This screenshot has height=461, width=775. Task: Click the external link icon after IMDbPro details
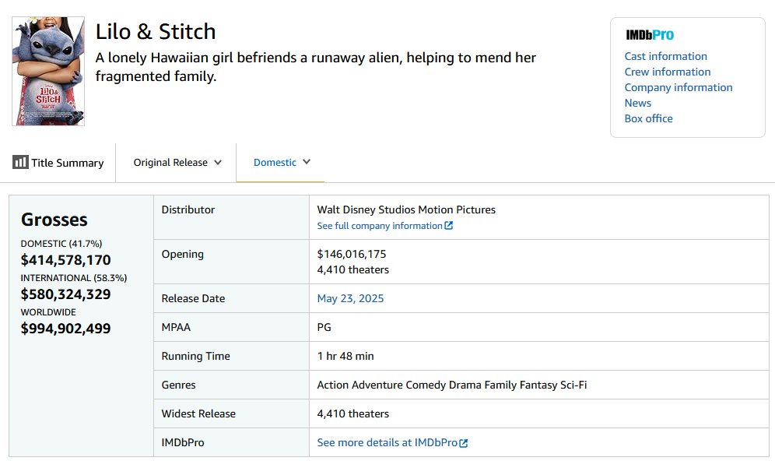point(464,443)
